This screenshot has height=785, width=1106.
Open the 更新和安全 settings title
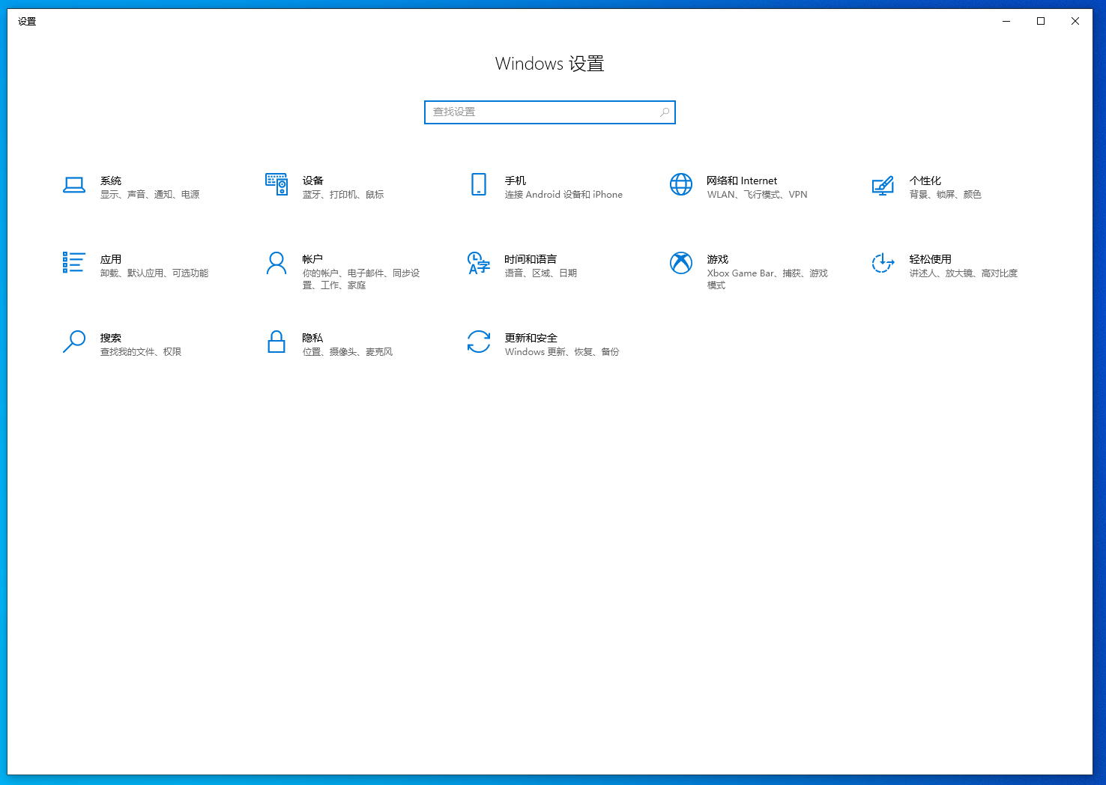tap(531, 338)
